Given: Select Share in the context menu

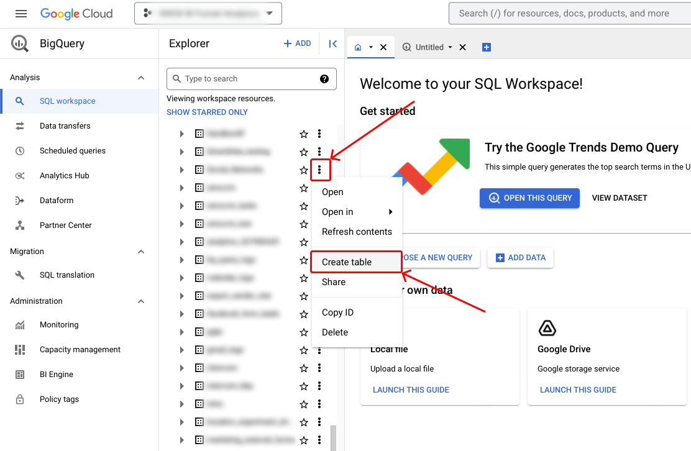Looking at the screenshot, I should (357, 282).
